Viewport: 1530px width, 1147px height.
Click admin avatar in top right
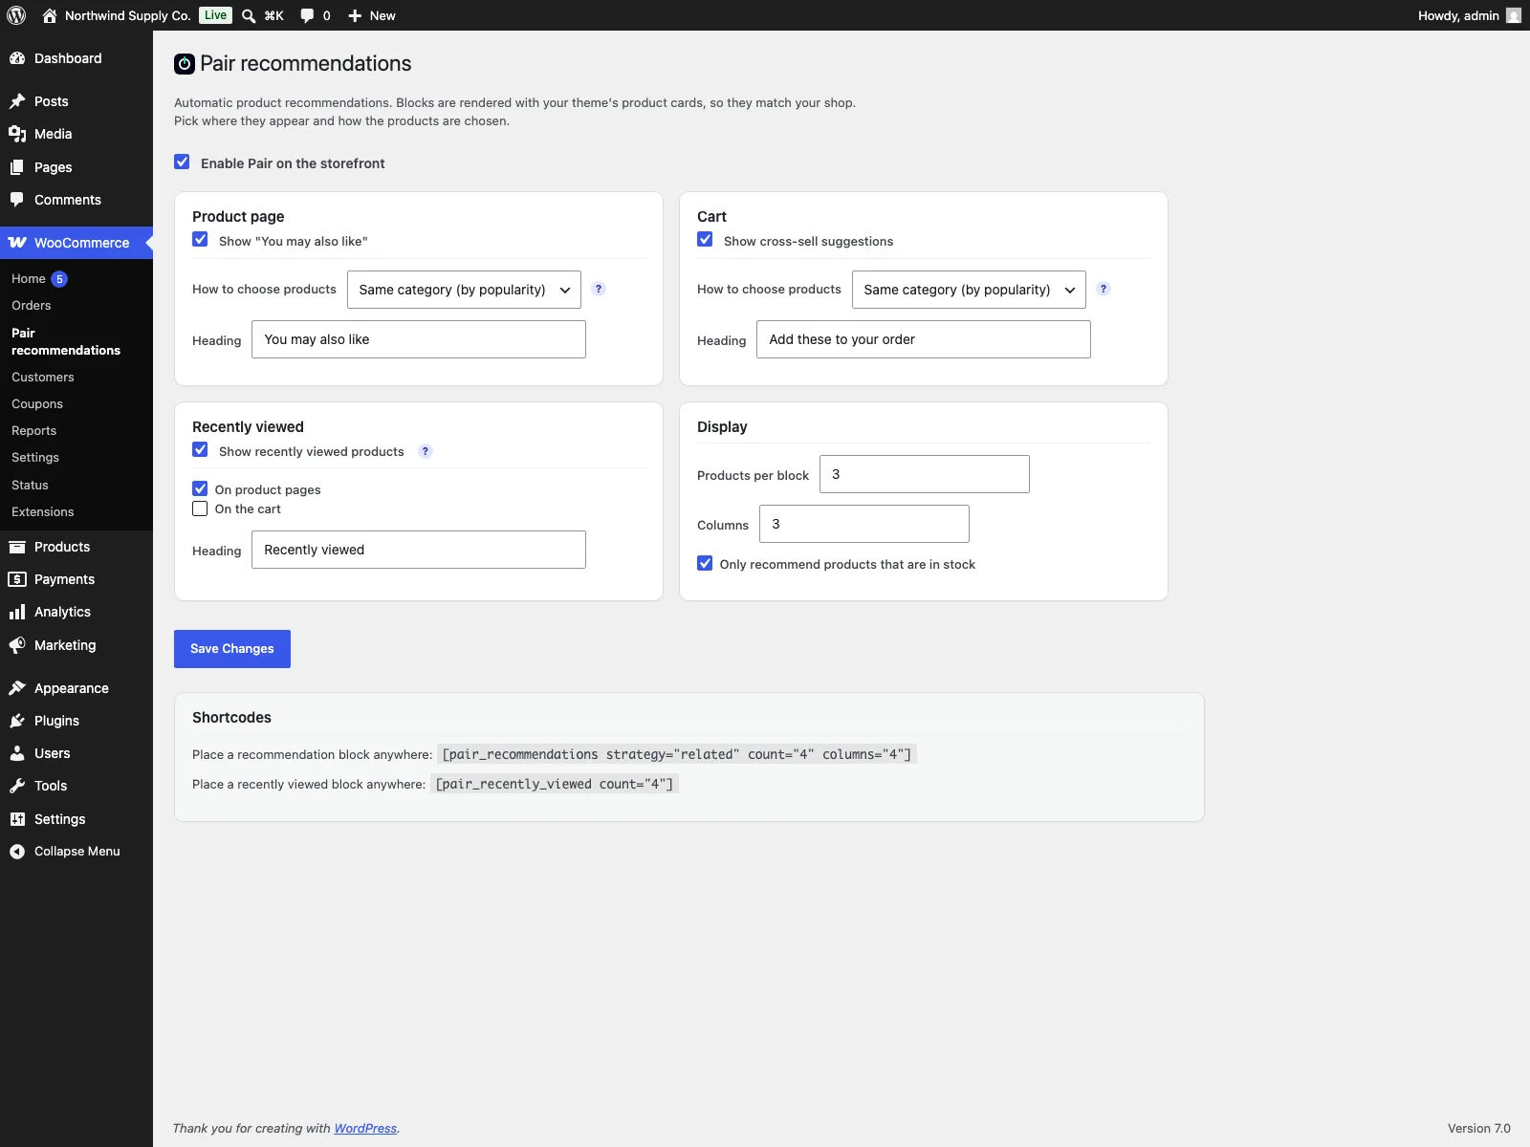[1514, 15]
